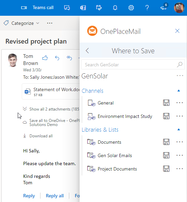187x202 pixels.
Task: Save to Environment Impact Study
Action: 166,116
